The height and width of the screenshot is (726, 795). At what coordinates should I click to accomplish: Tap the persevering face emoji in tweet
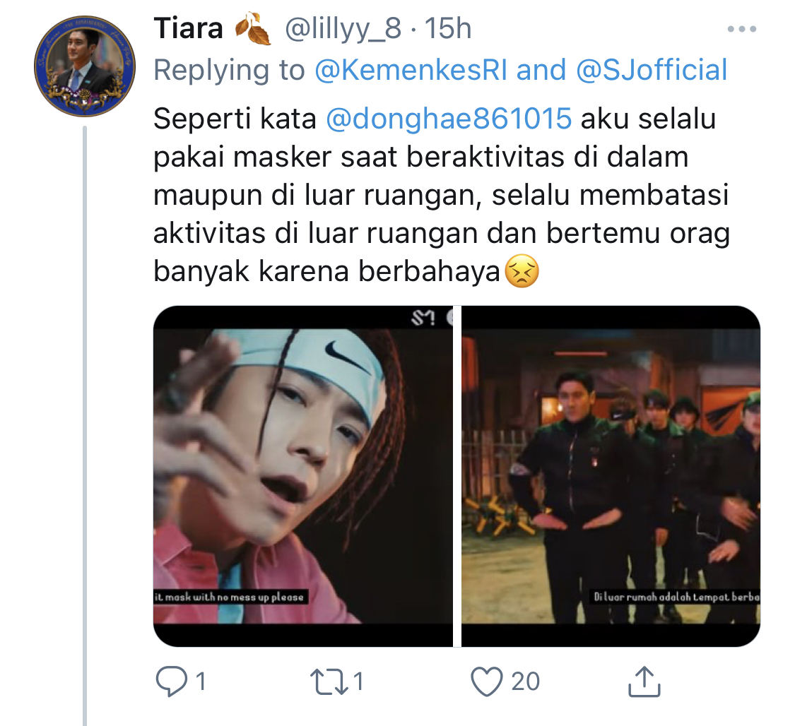click(522, 272)
